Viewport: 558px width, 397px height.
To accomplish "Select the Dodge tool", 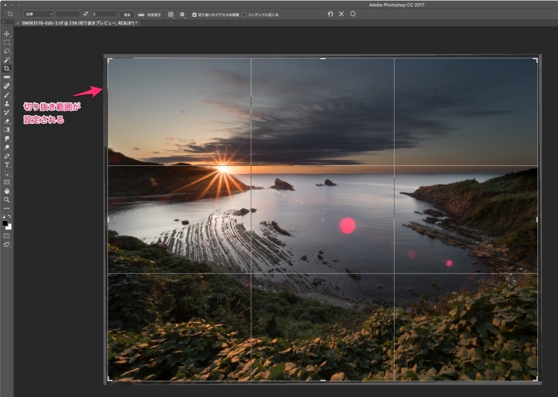I will [7, 147].
